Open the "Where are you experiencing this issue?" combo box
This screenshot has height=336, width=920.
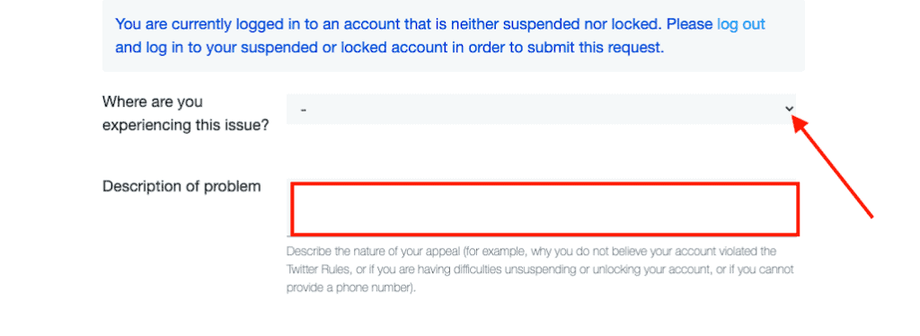[x=541, y=109]
